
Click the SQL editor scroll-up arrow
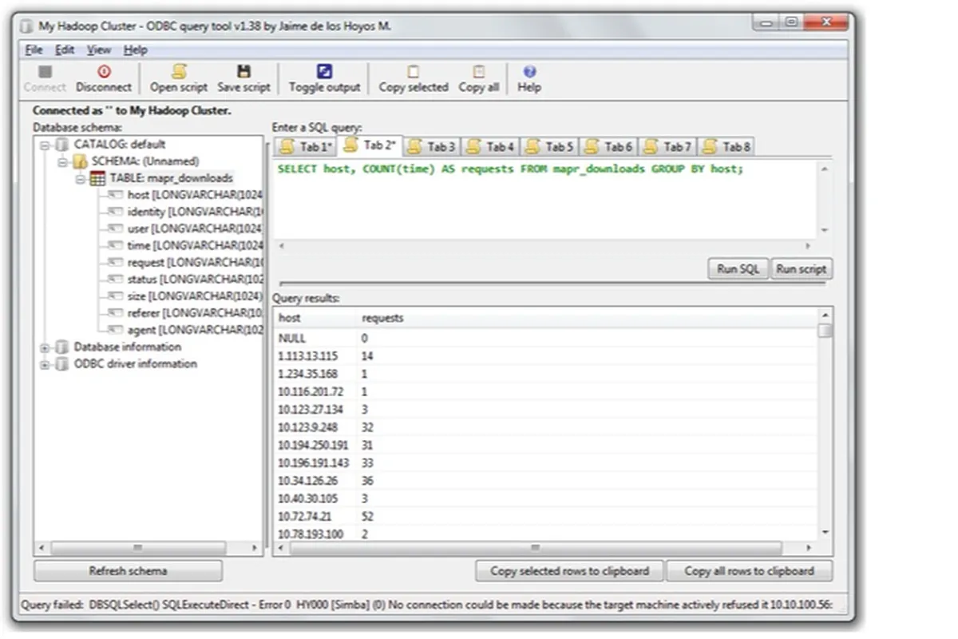point(824,169)
